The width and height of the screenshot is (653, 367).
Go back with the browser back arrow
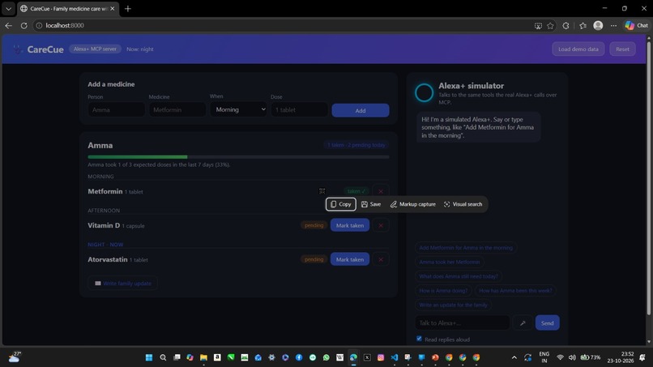point(8,25)
